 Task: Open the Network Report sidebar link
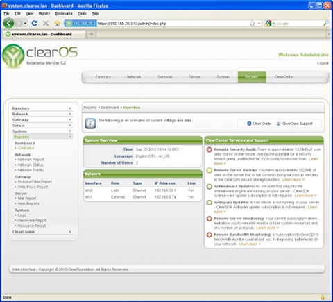[x=31, y=160]
